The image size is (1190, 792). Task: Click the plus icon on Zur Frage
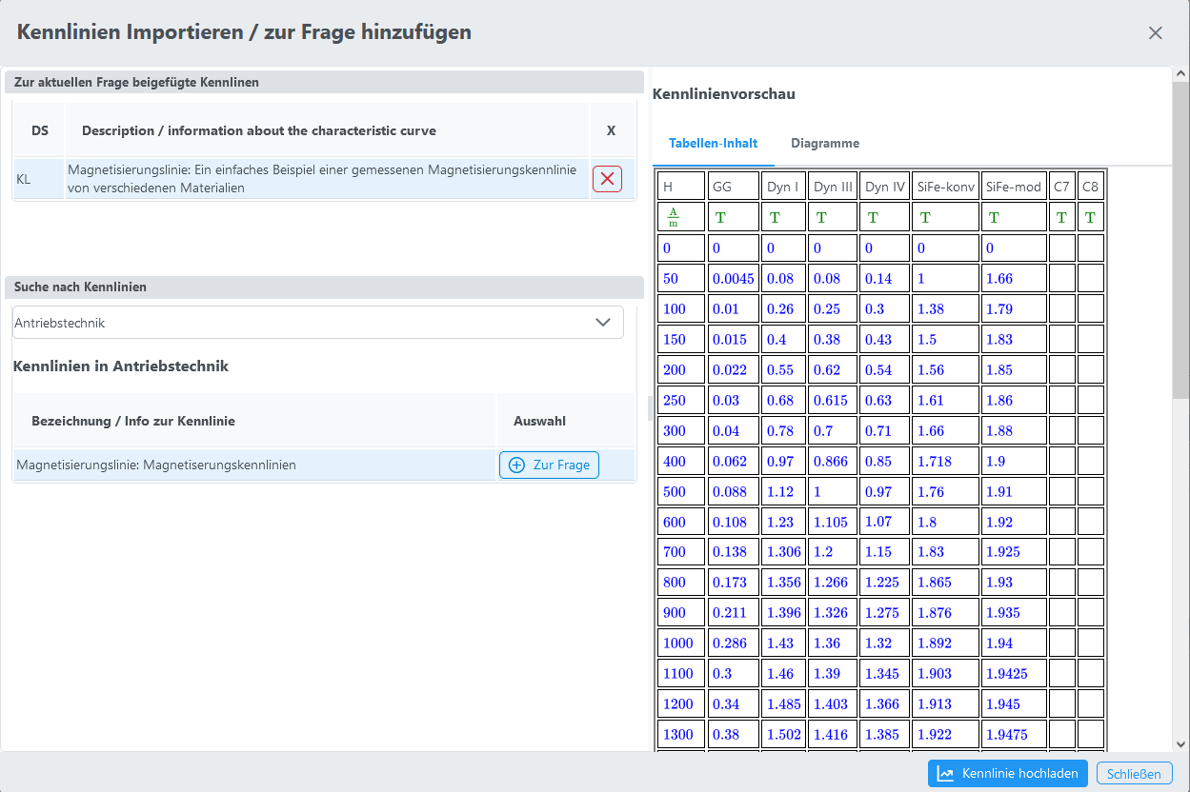(516, 465)
